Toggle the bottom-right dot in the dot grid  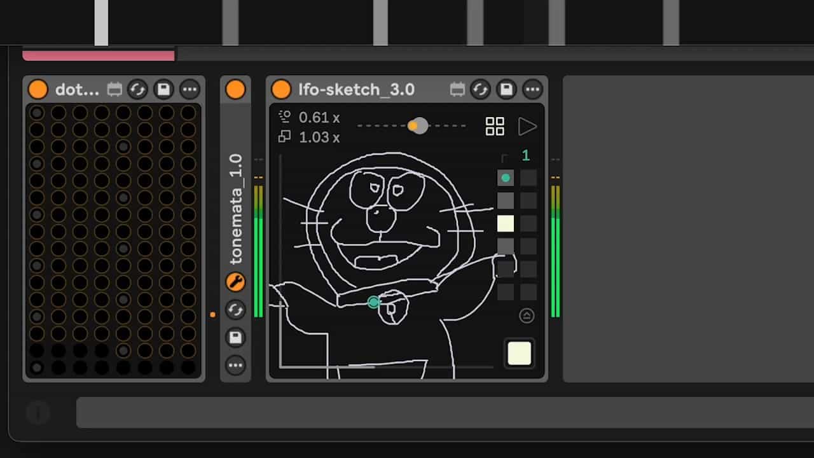[188, 367]
